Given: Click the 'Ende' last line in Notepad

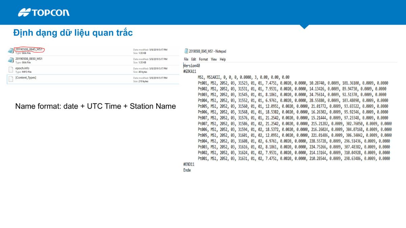Looking at the screenshot, I should [187, 170].
